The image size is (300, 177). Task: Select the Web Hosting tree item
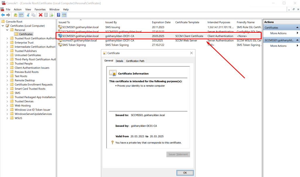tap(23, 106)
